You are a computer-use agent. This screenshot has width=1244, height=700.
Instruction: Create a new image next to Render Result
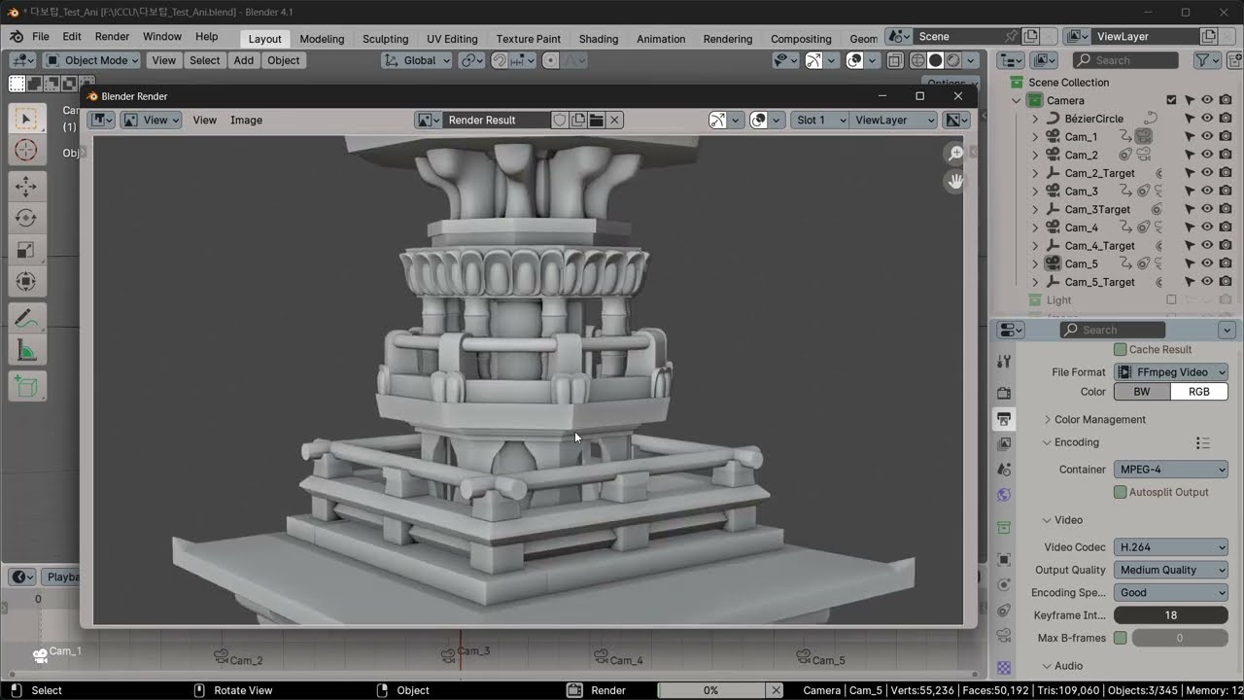click(x=578, y=120)
